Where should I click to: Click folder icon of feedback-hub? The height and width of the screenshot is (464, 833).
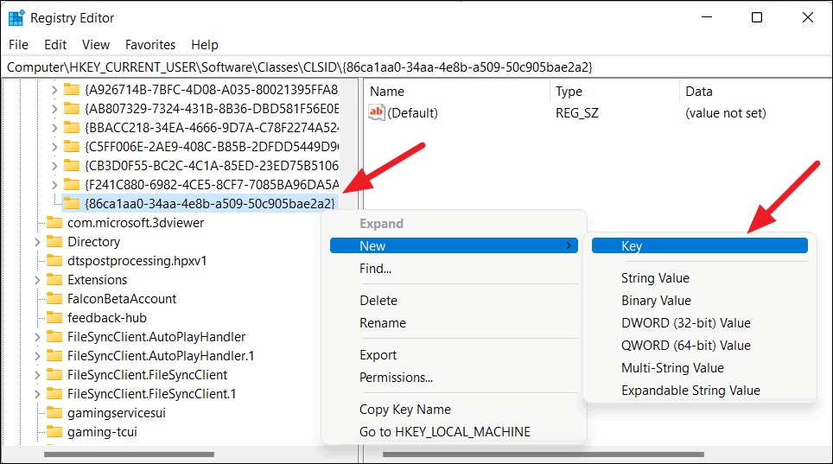[x=54, y=317]
